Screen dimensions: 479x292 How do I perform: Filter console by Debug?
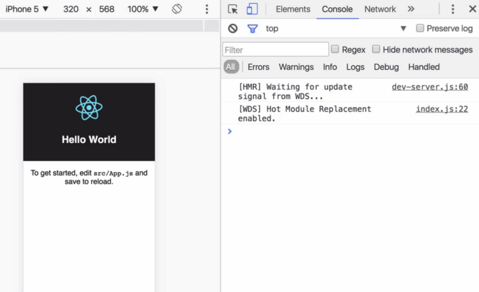pos(386,67)
